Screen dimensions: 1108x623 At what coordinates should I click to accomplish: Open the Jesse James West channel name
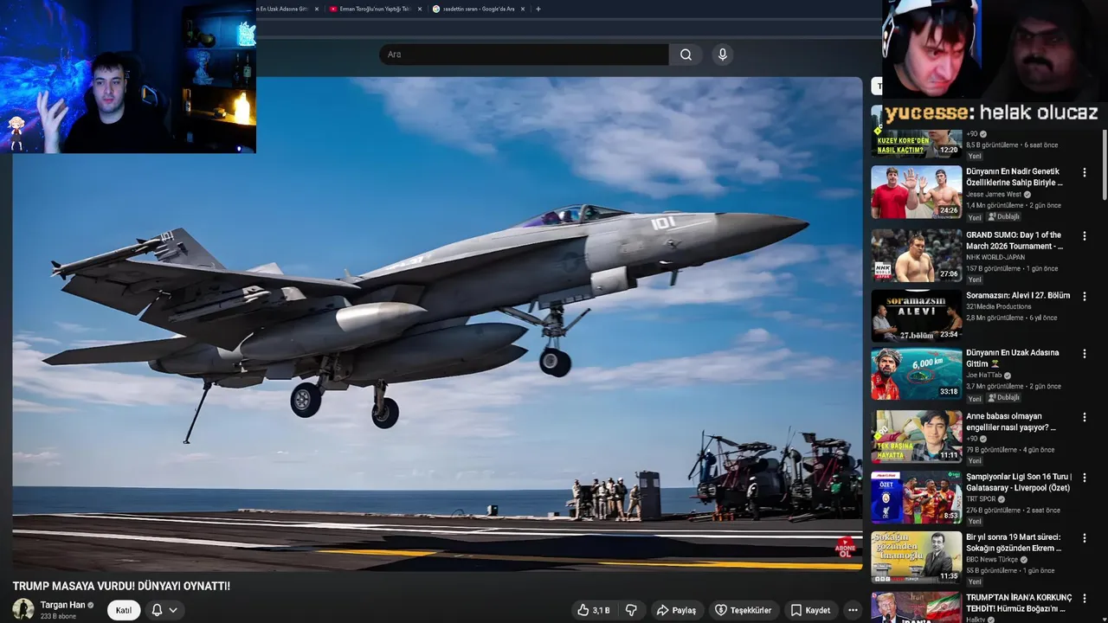click(x=995, y=195)
